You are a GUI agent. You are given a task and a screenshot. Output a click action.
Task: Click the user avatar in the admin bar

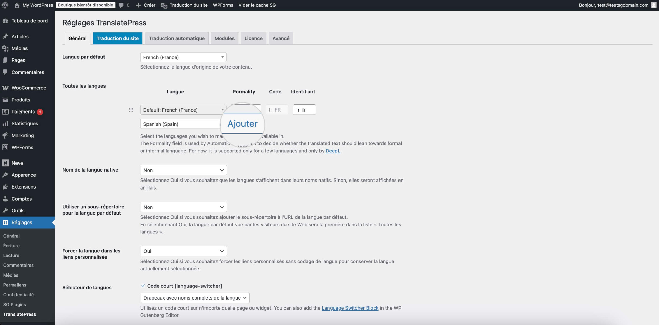pos(653,5)
